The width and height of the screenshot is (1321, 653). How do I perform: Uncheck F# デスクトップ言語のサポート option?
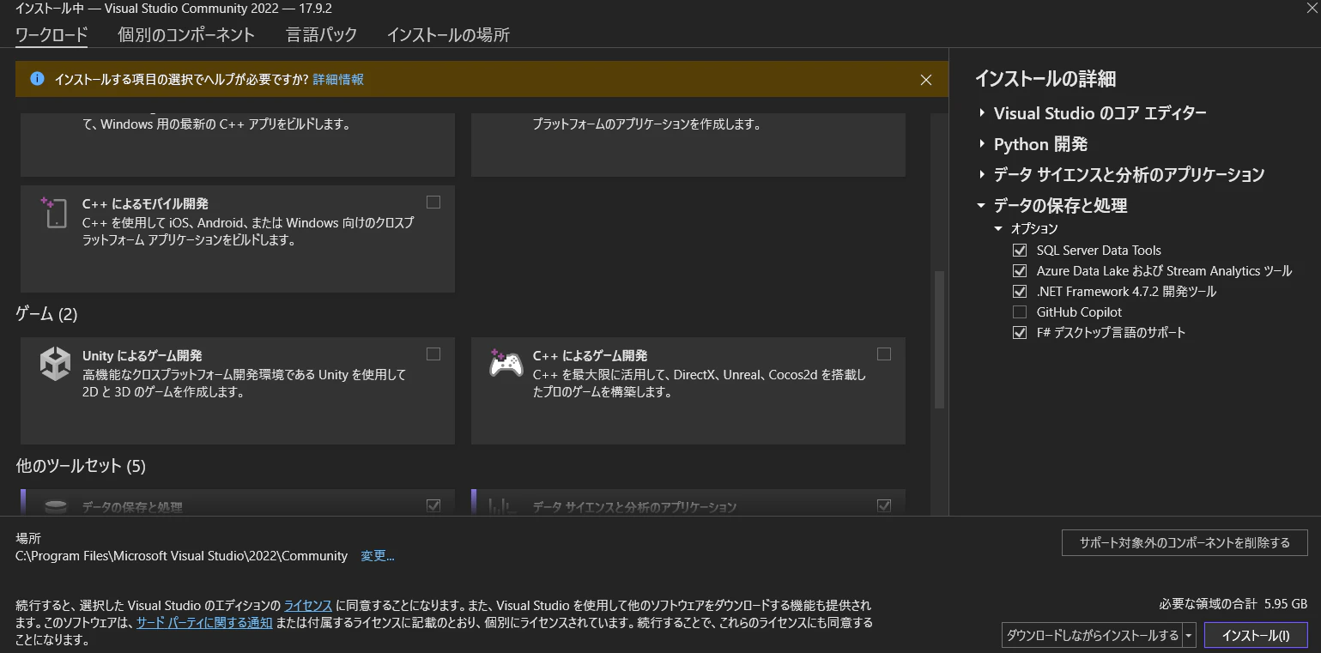click(1020, 333)
